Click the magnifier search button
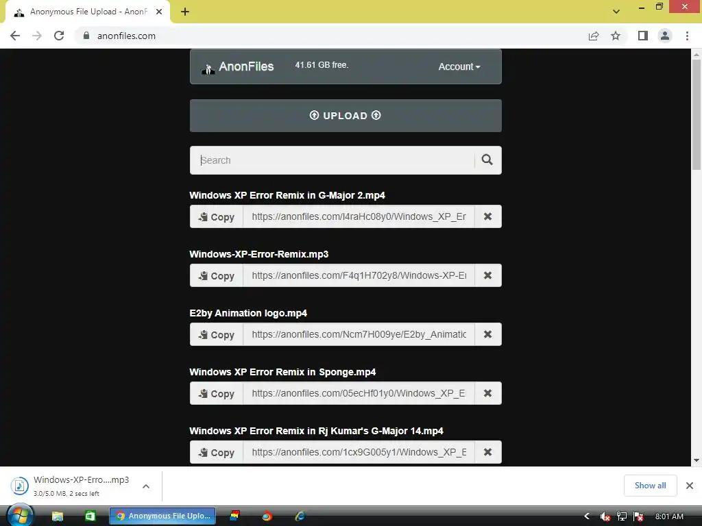Screen dimensions: 702x526 (x=487, y=160)
